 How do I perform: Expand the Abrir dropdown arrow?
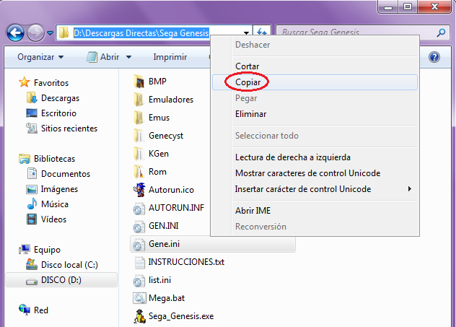click(x=128, y=57)
